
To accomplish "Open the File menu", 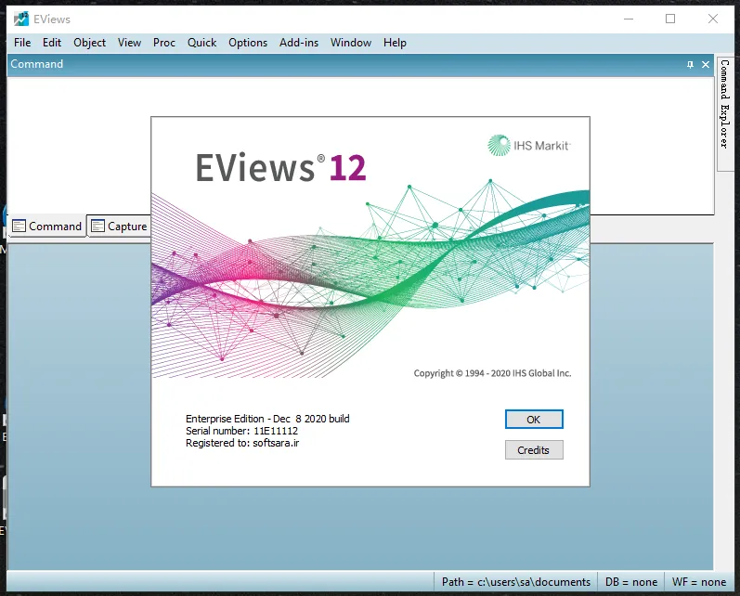I will tap(22, 43).
